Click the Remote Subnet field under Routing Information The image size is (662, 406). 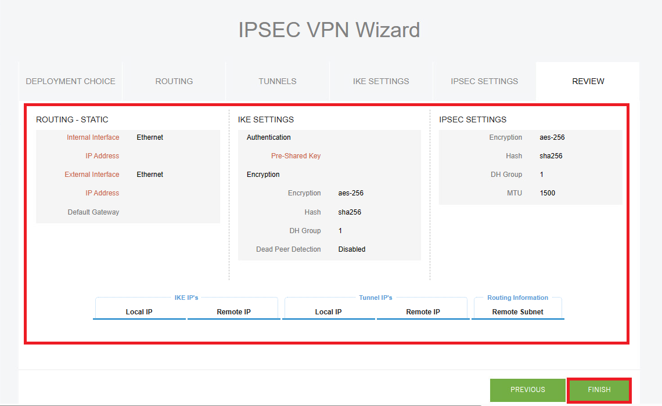point(517,311)
